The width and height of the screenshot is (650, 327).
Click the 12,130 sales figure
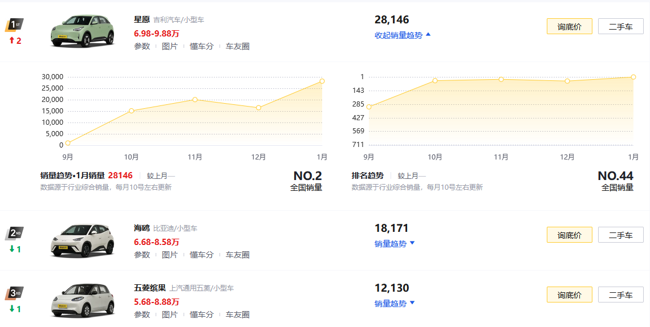392,288
